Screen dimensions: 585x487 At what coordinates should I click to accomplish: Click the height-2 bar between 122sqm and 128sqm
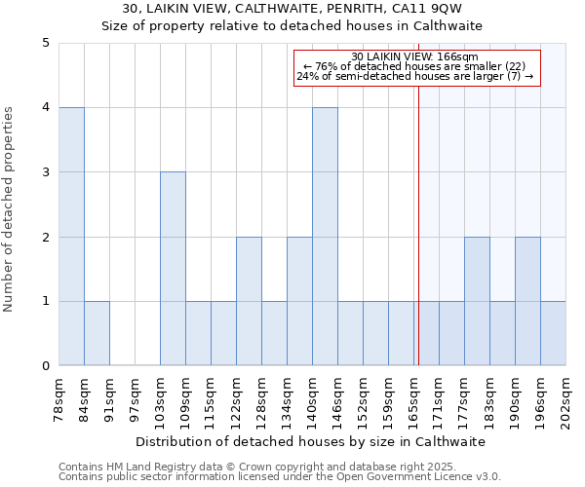coord(249,301)
